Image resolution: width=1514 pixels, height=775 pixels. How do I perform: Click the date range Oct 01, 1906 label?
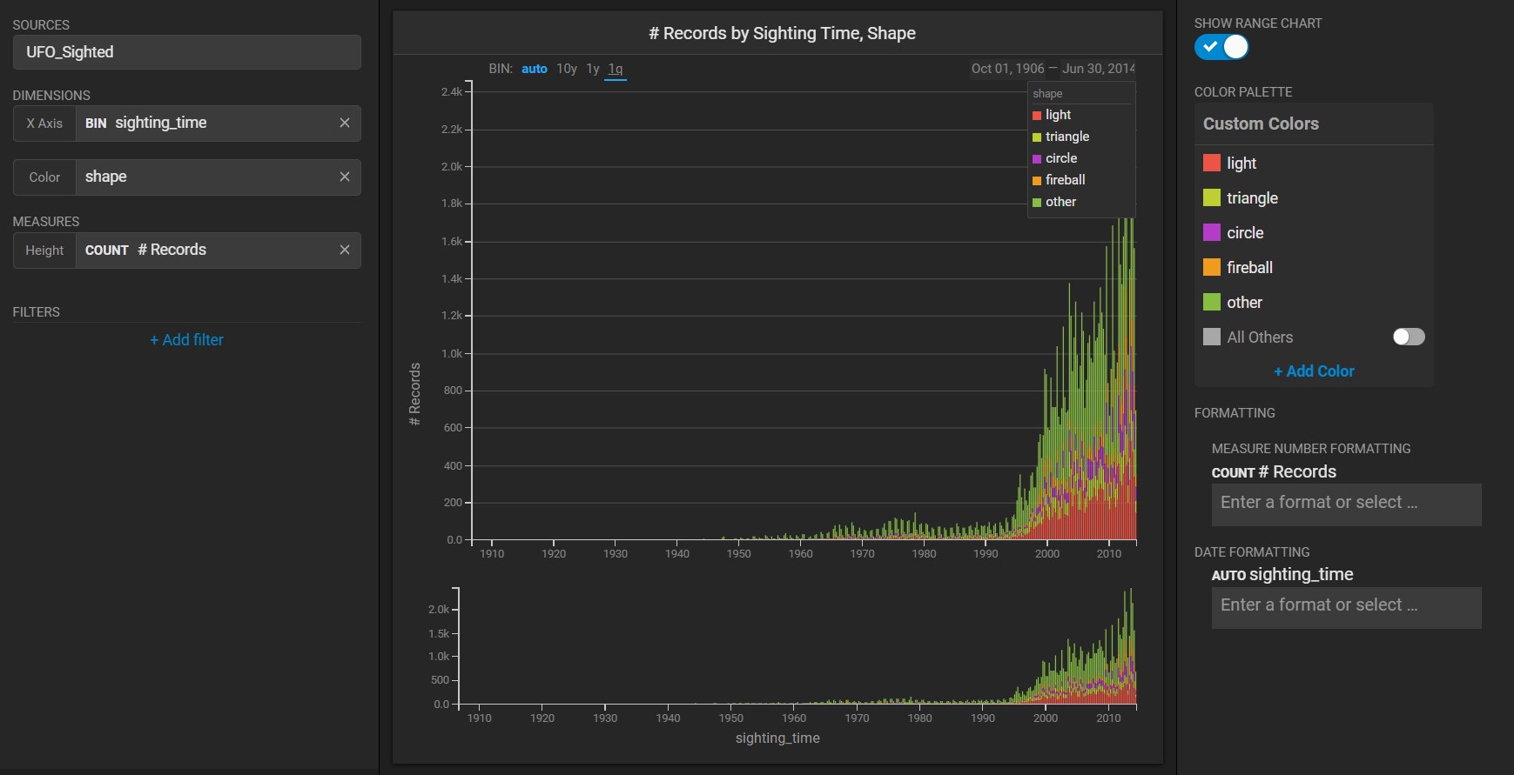[x=1007, y=69]
